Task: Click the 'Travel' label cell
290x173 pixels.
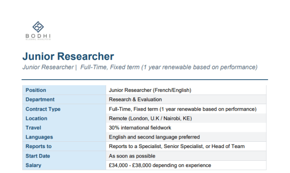Action: tap(64, 128)
